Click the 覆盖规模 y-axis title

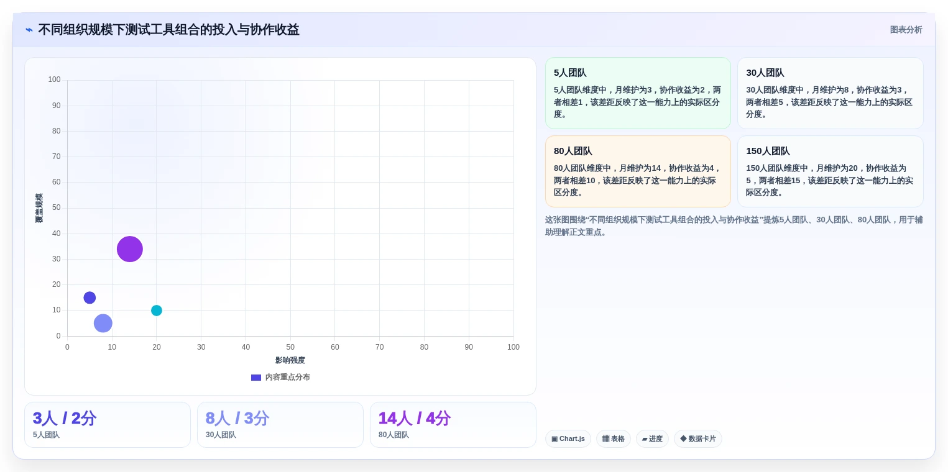tap(39, 208)
